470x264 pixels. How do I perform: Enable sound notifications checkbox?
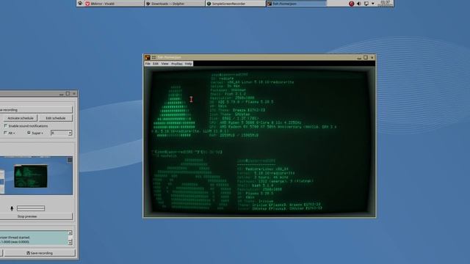(x=5, y=125)
